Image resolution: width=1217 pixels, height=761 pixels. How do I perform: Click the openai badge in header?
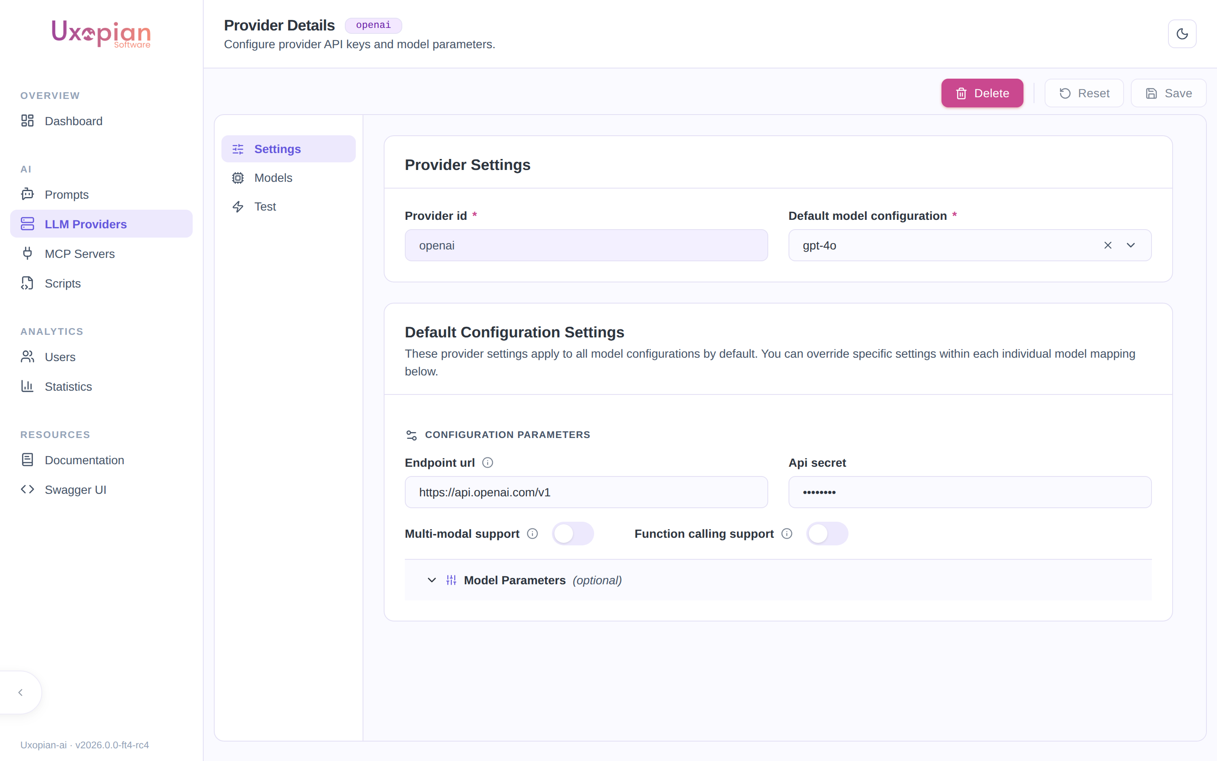click(x=373, y=25)
